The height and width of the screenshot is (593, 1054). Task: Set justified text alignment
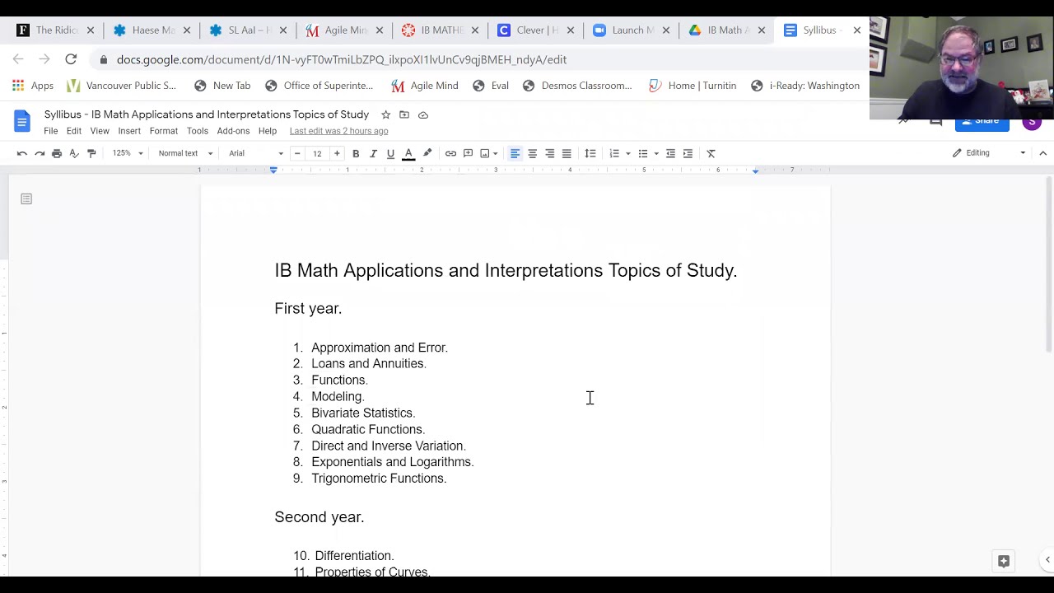(567, 153)
